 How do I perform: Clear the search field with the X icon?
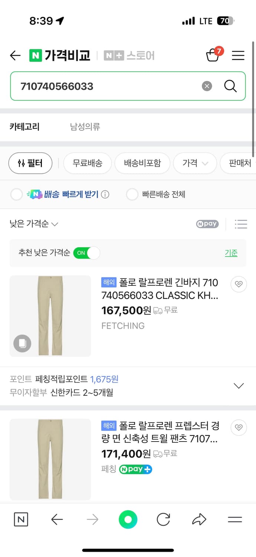207,86
